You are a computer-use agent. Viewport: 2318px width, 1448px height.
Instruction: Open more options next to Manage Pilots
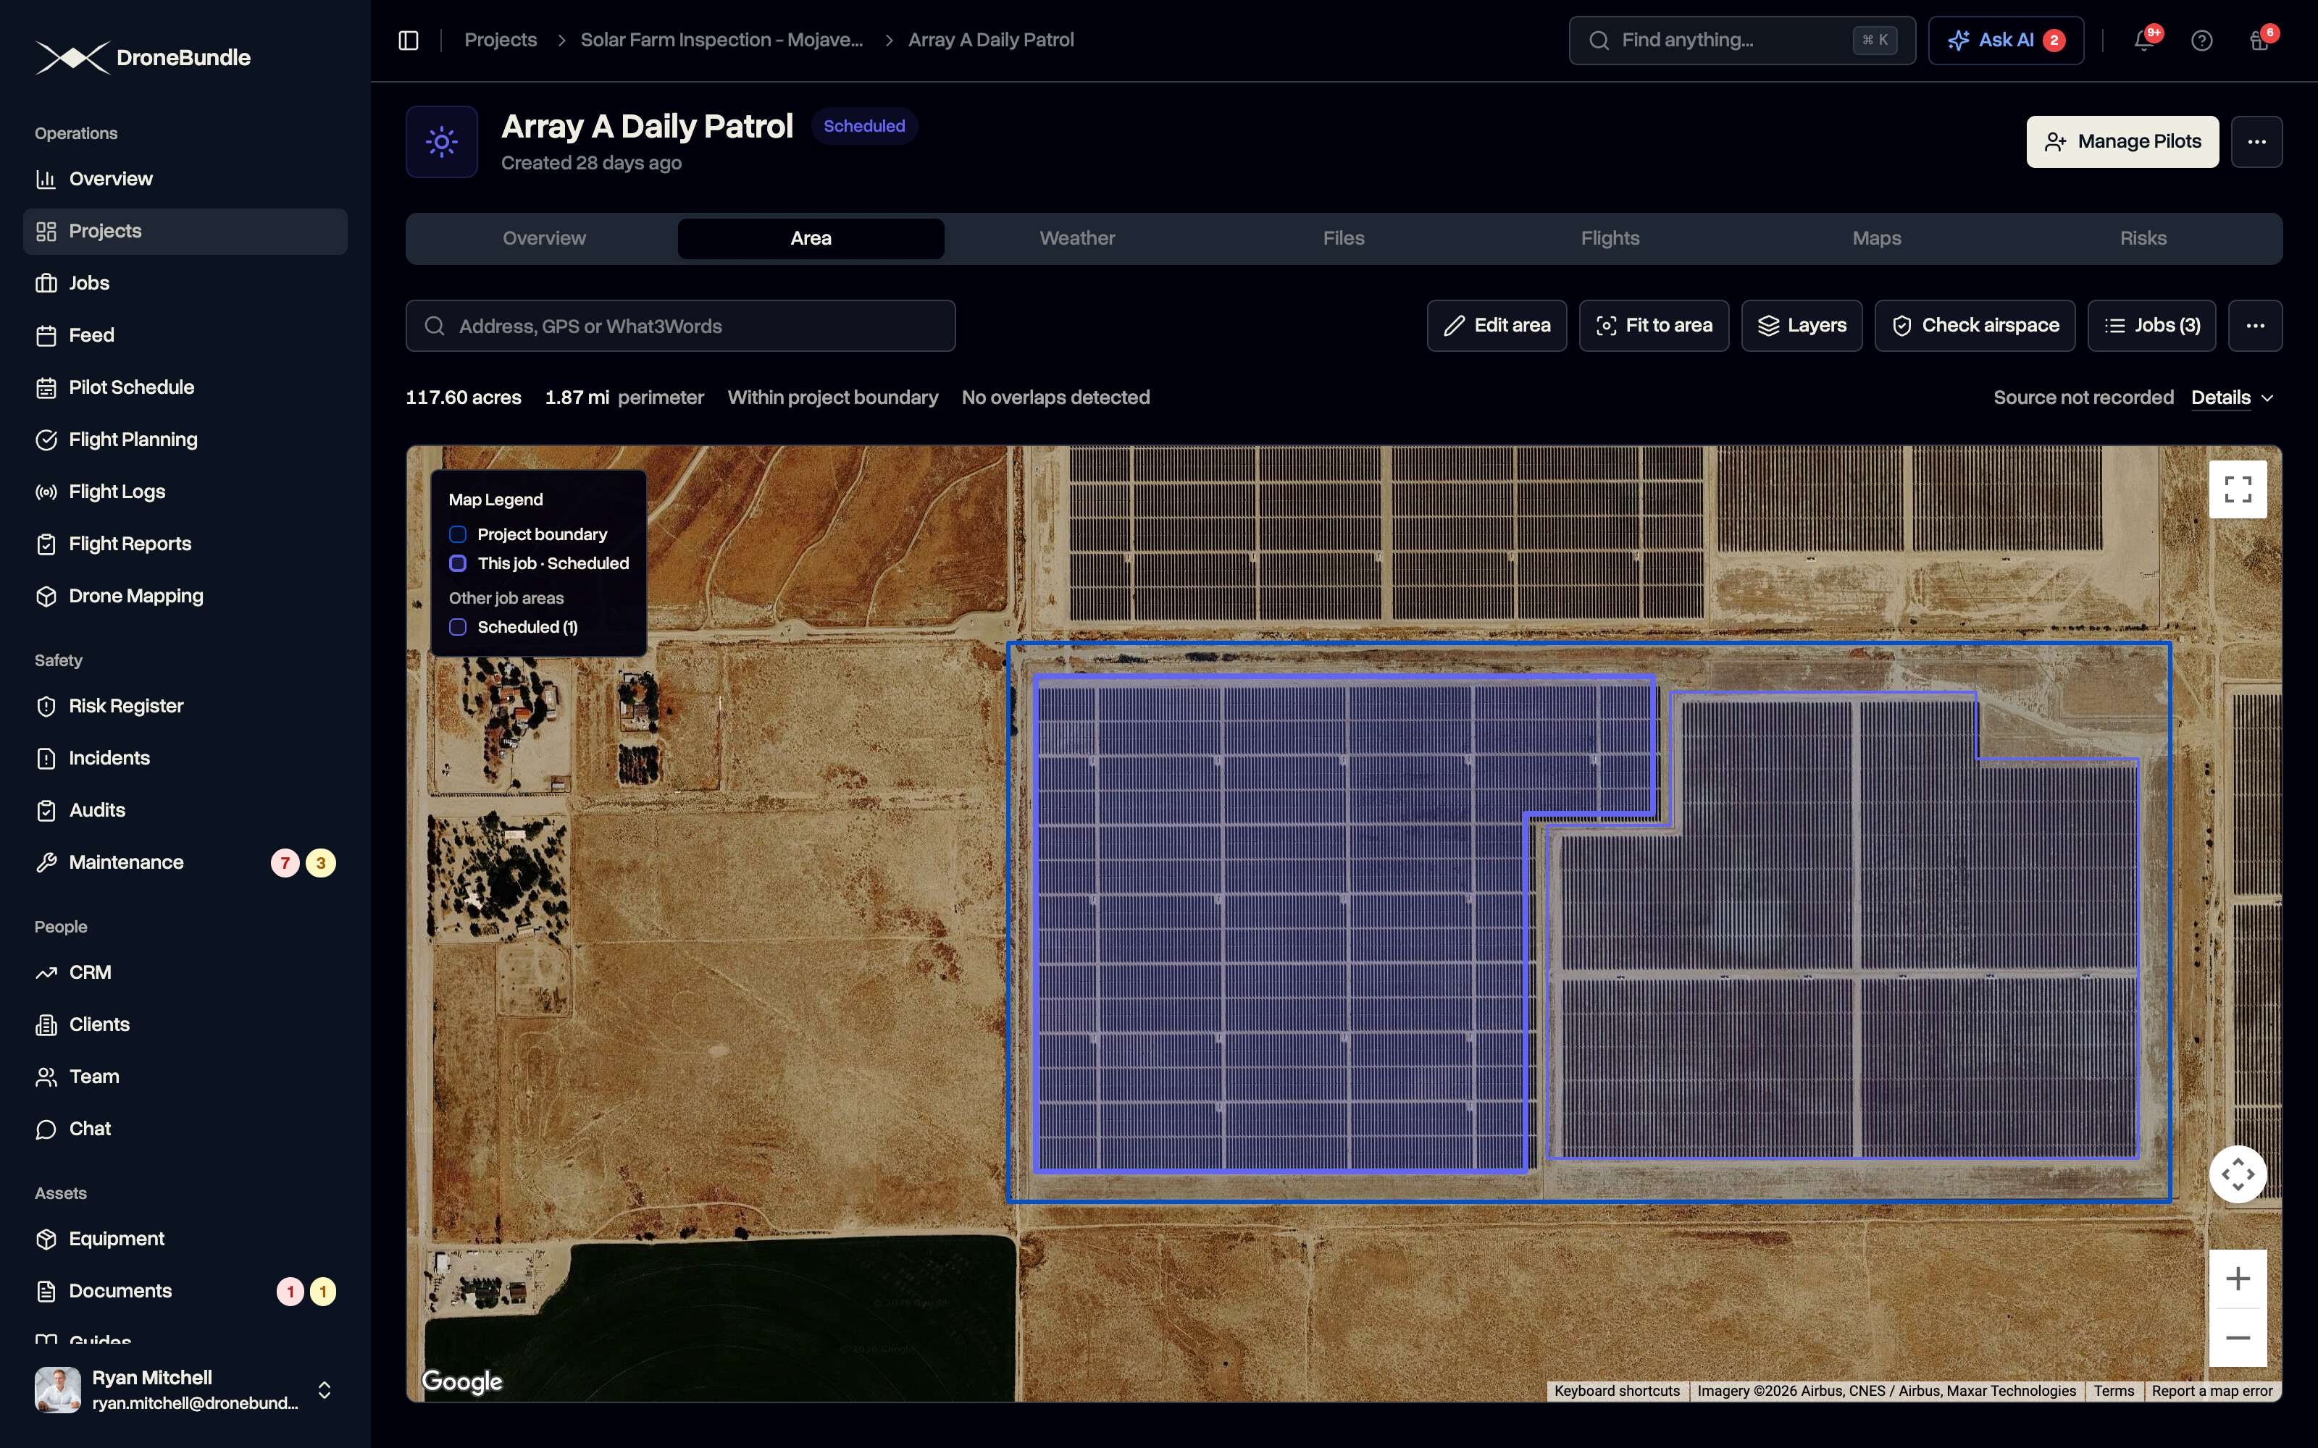tap(2256, 142)
